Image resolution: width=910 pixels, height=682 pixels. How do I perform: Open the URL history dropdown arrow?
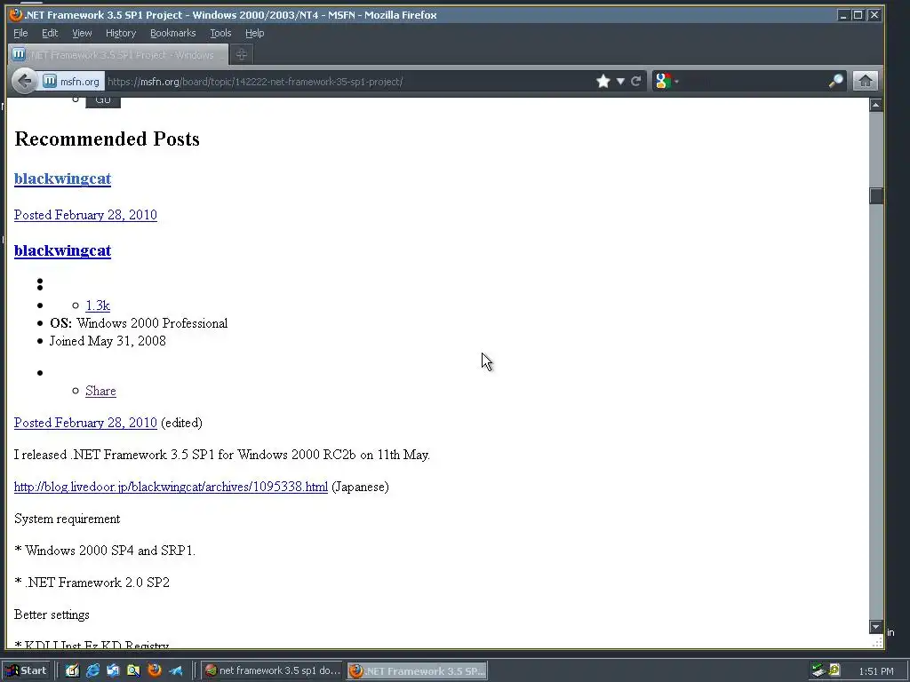click(x=620, y=81)
